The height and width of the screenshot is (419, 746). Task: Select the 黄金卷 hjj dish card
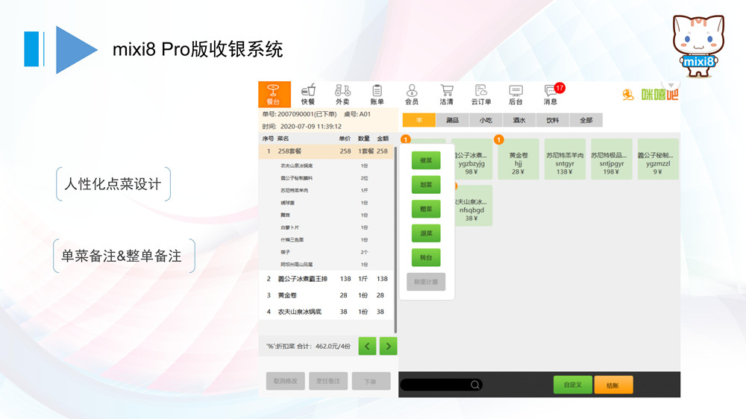(518, 160)
